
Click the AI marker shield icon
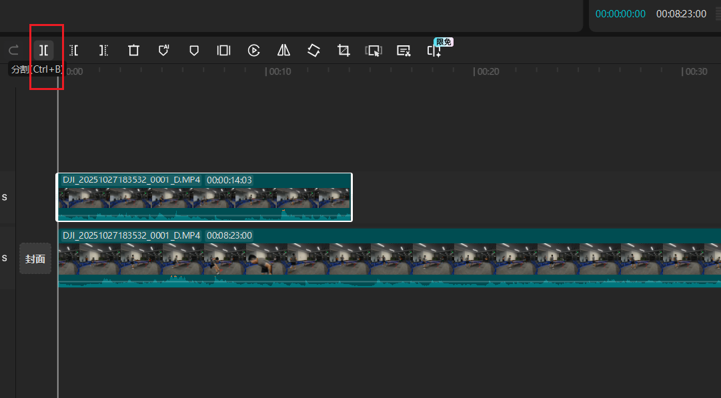pyautogui.click(x=163, y=51)
